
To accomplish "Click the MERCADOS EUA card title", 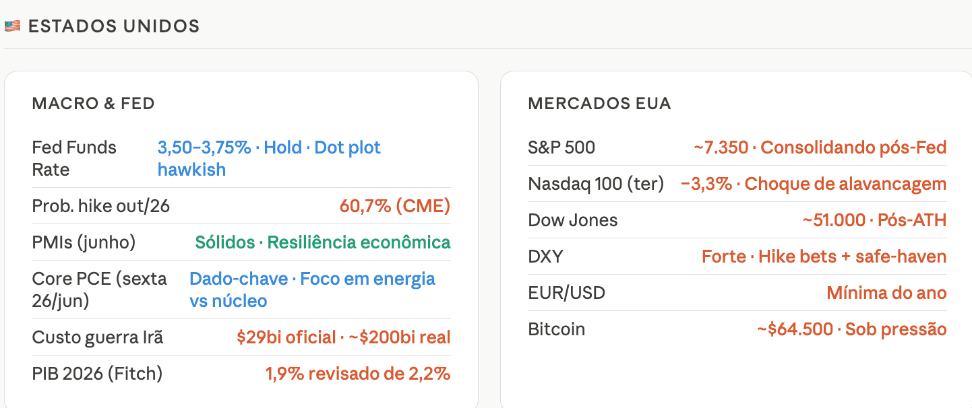I will pyautogui.click(x=599, y=104).
